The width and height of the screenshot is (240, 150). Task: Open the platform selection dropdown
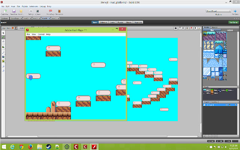(x=218, y=11)
